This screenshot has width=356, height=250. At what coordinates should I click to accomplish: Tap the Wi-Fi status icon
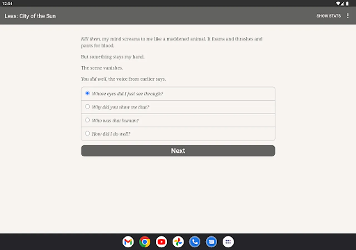pyautogui.click(x=338, y=4)
